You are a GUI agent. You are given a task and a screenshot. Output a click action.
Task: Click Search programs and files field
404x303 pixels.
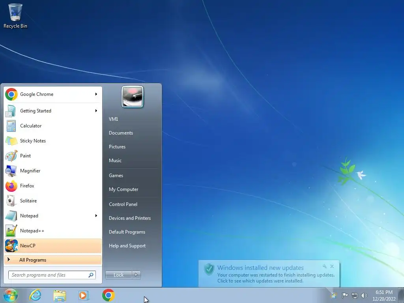tap(52, 275)
